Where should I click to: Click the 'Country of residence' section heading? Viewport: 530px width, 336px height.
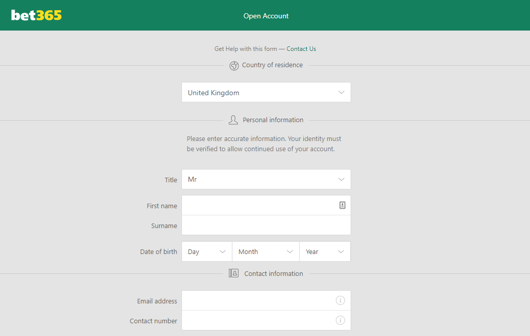pos(273,65)
